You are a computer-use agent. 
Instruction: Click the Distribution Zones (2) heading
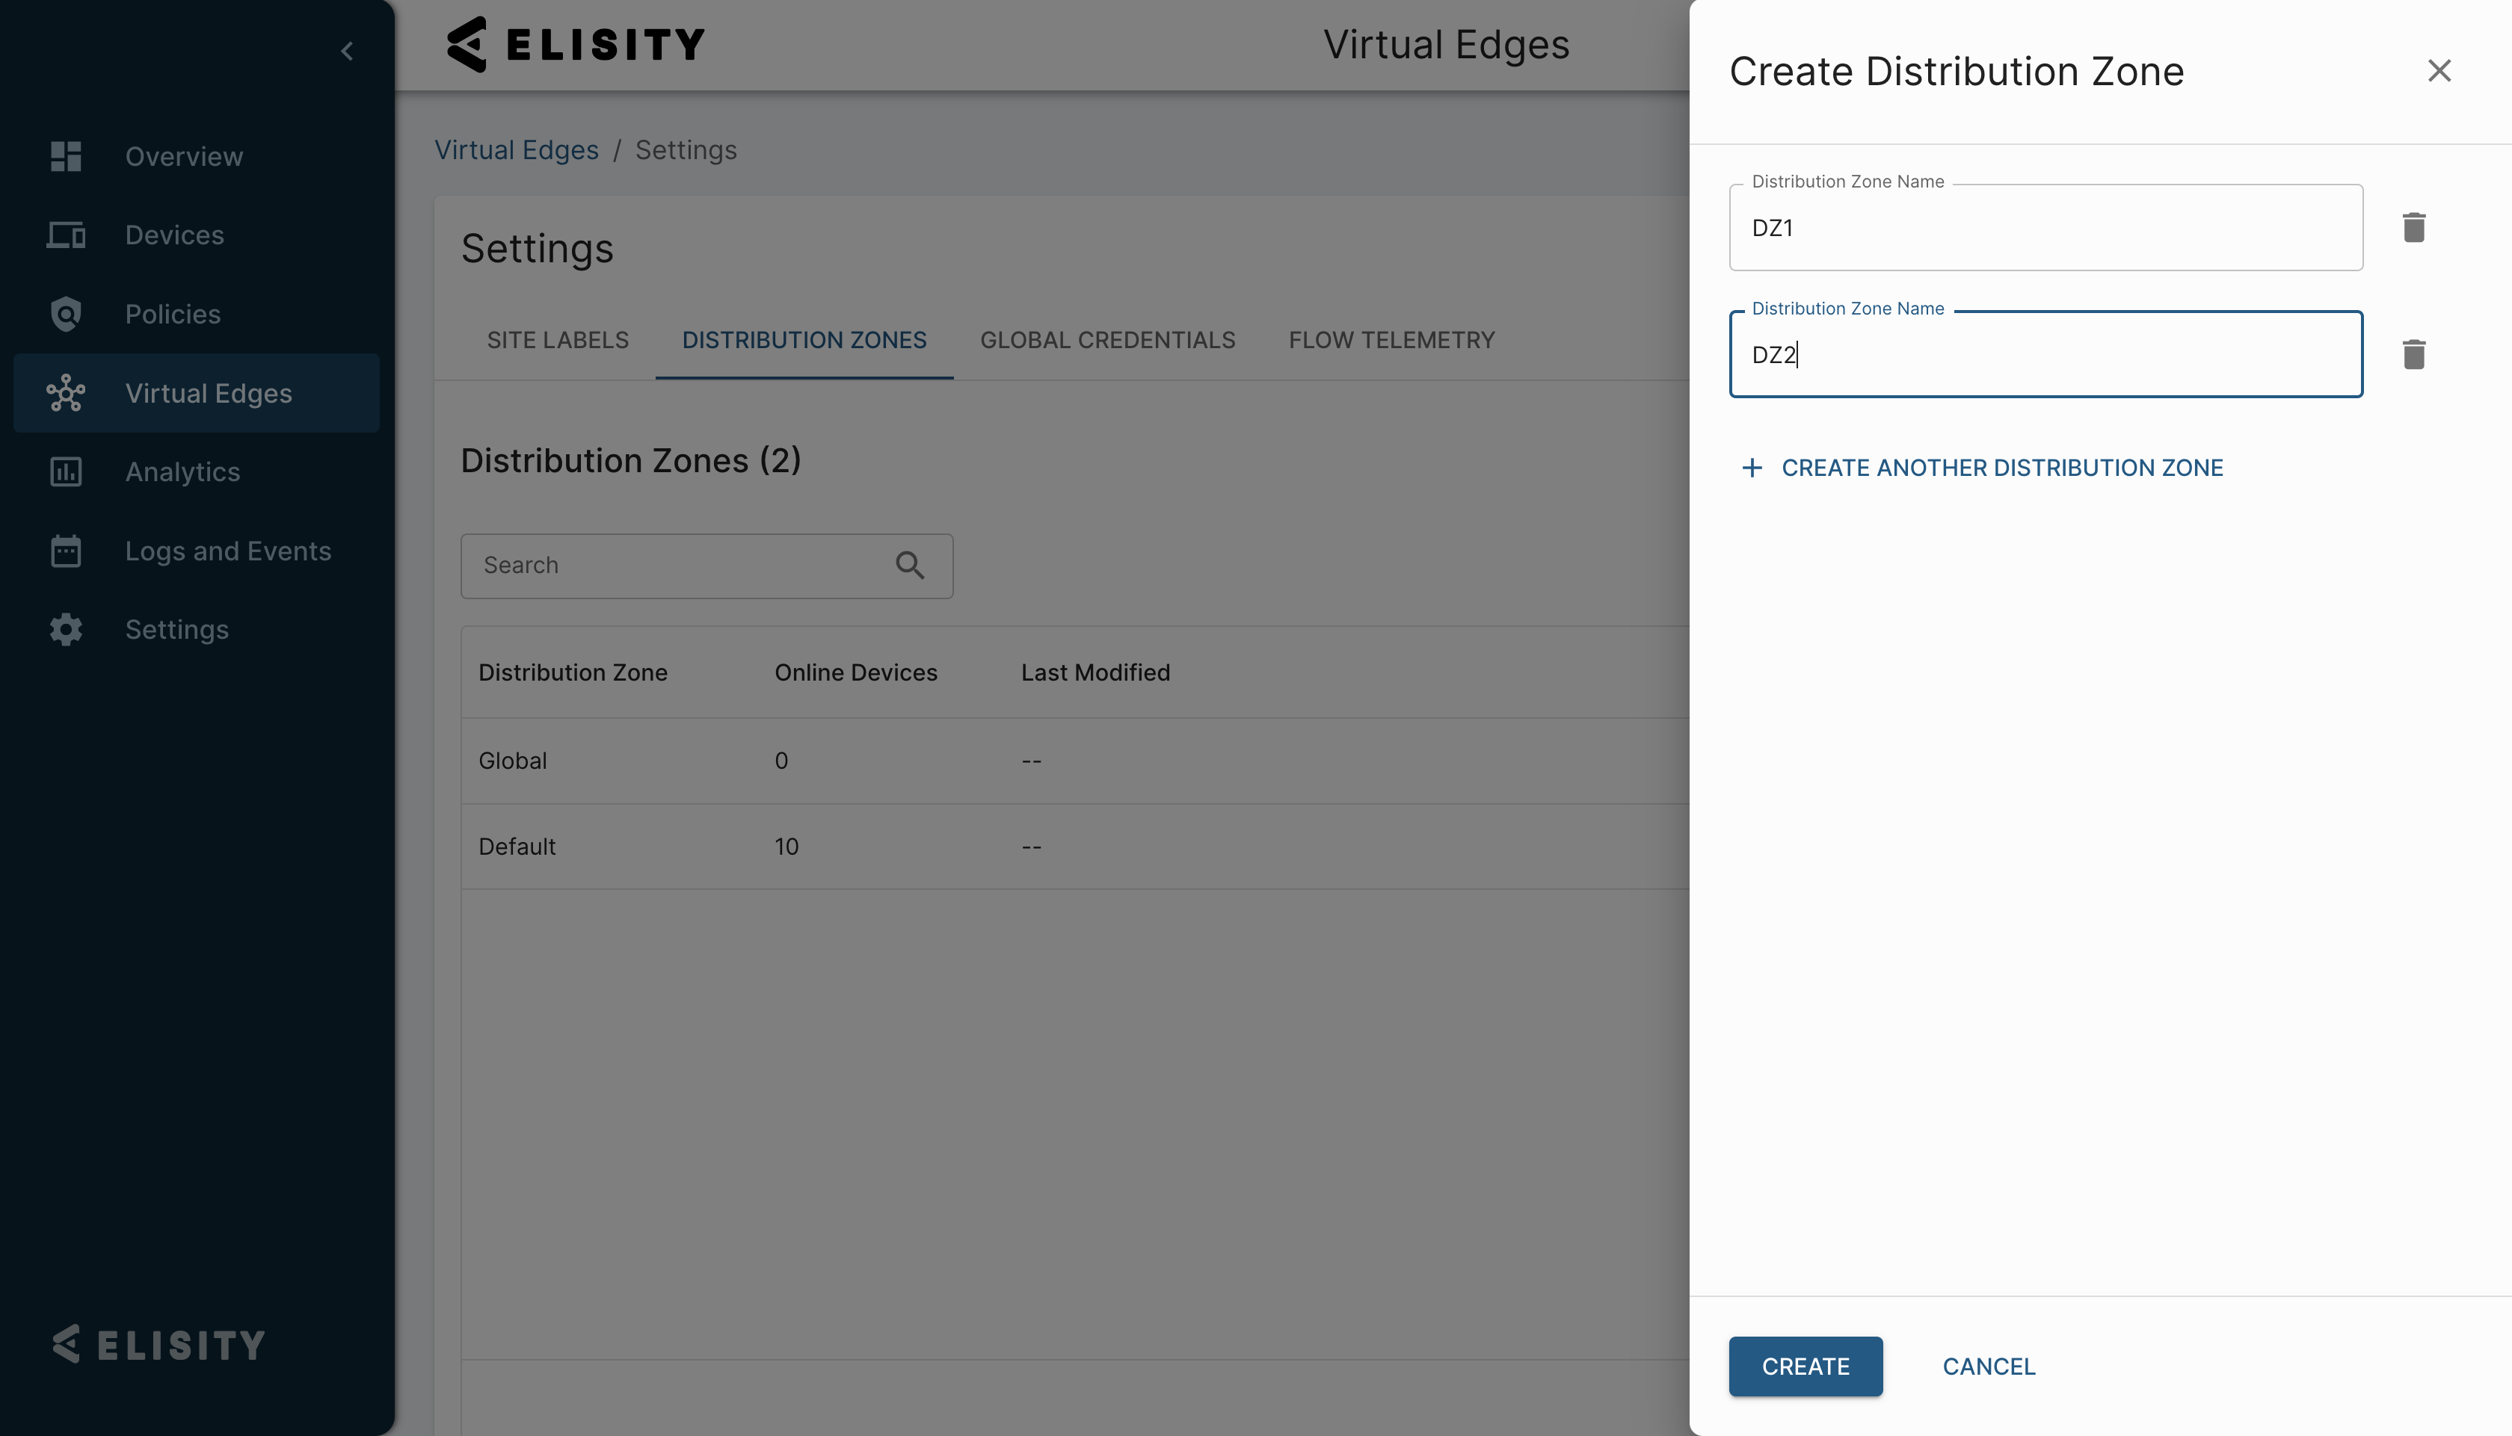pyautogui.click(x=630, y=460)
